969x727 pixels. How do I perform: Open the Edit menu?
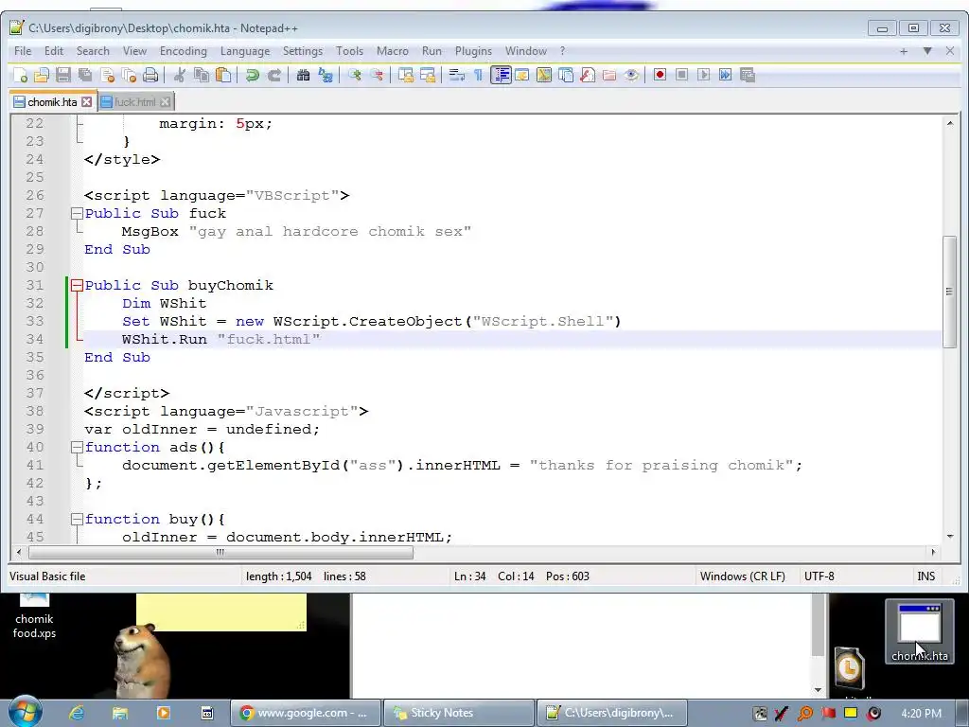pyautogui.click(x=54, y=51)
